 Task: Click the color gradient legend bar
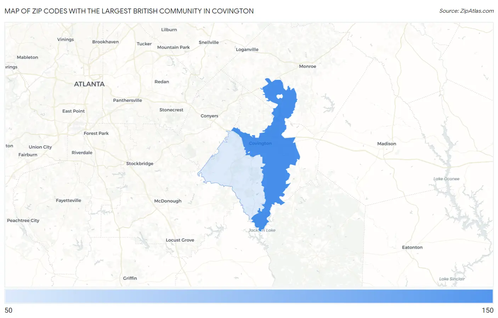coord(249,296)
